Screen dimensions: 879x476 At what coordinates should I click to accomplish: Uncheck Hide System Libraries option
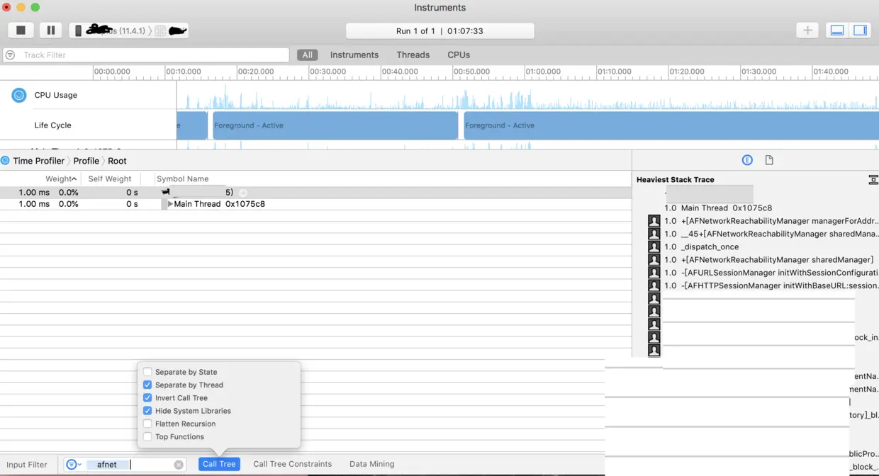pyautogui.click(x=147, y=411)
